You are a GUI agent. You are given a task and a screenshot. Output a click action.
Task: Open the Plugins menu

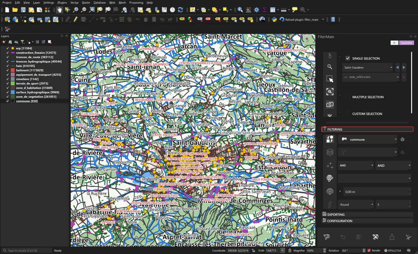pos(62,3)
